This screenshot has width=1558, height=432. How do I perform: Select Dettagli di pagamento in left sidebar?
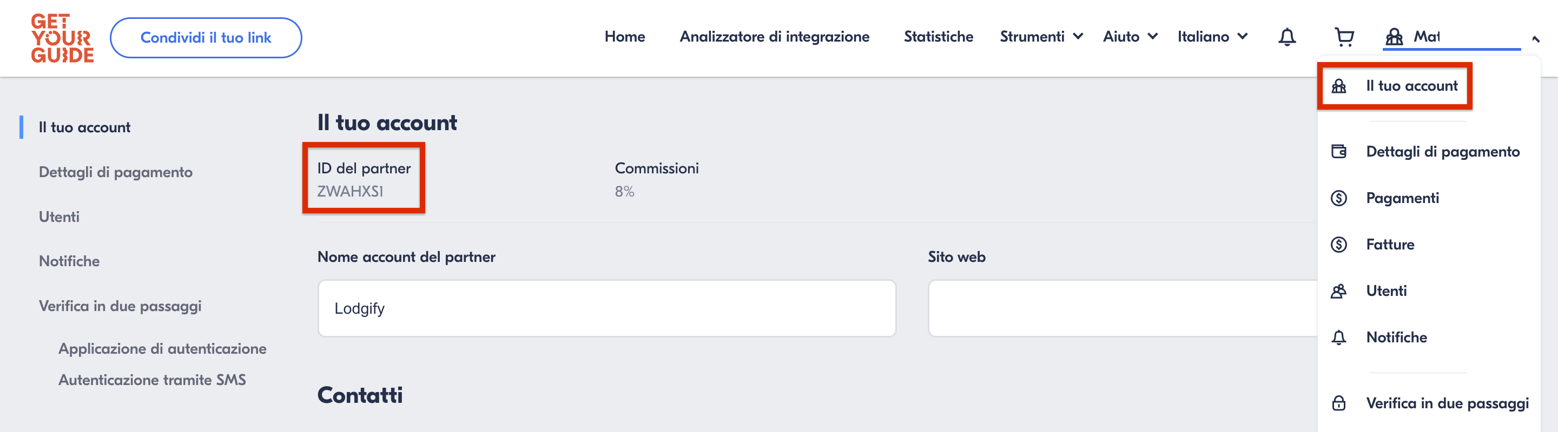pos(116,172)
